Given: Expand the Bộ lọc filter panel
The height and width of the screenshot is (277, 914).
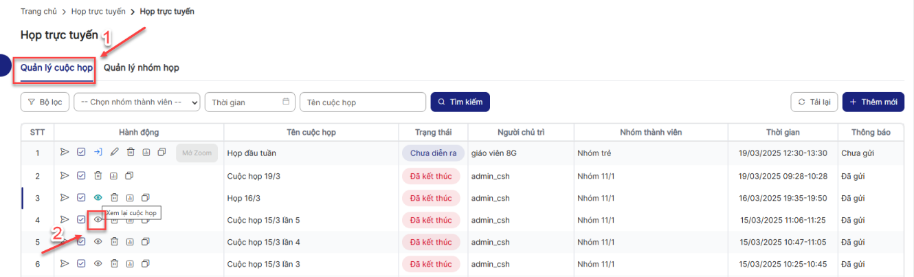Looking at the screenshot, I should (x=45, y=102).
